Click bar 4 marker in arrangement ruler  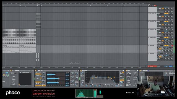pyautogui.click(x=90, y=5)
